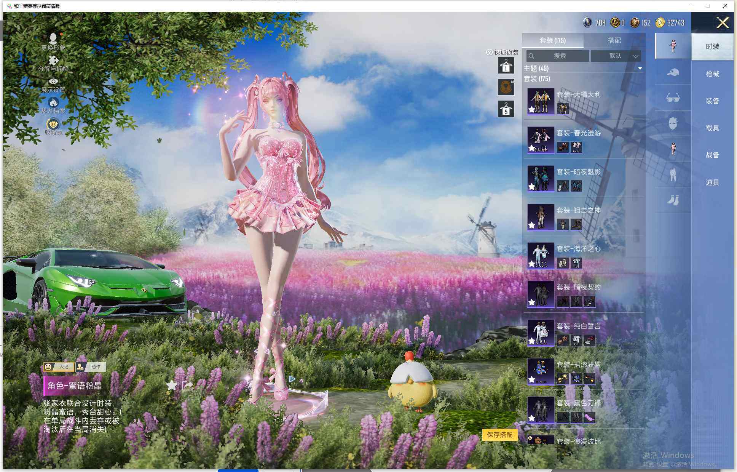The height and width of the screenshot is (472, 737).
Task: Open 分解与拆解 puzzle piece icon
Action: 53,60
